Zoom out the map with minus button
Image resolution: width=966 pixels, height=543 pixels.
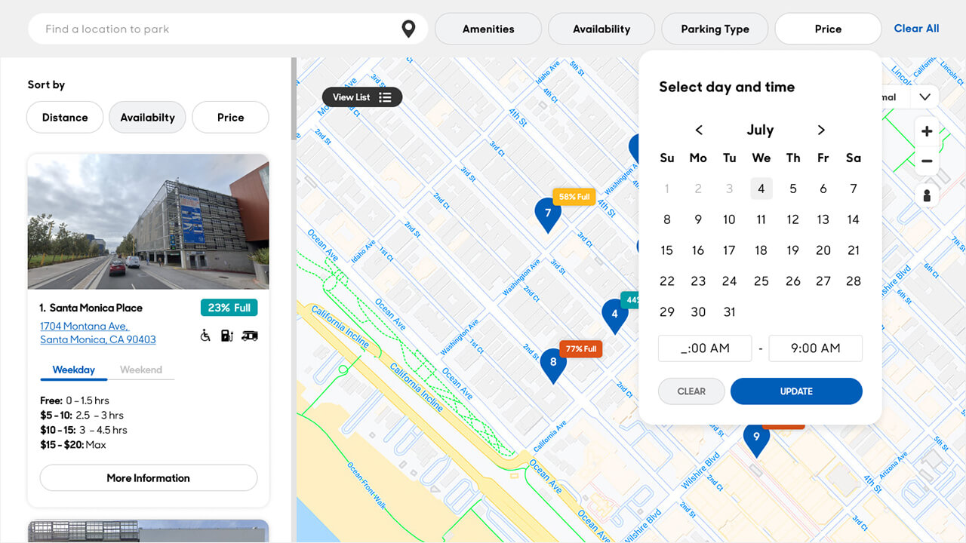pos(927,161)
